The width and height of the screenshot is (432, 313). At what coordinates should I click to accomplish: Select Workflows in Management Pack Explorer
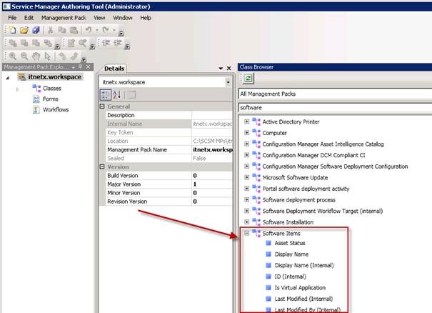pyautogui.click(x=56, y=109)
